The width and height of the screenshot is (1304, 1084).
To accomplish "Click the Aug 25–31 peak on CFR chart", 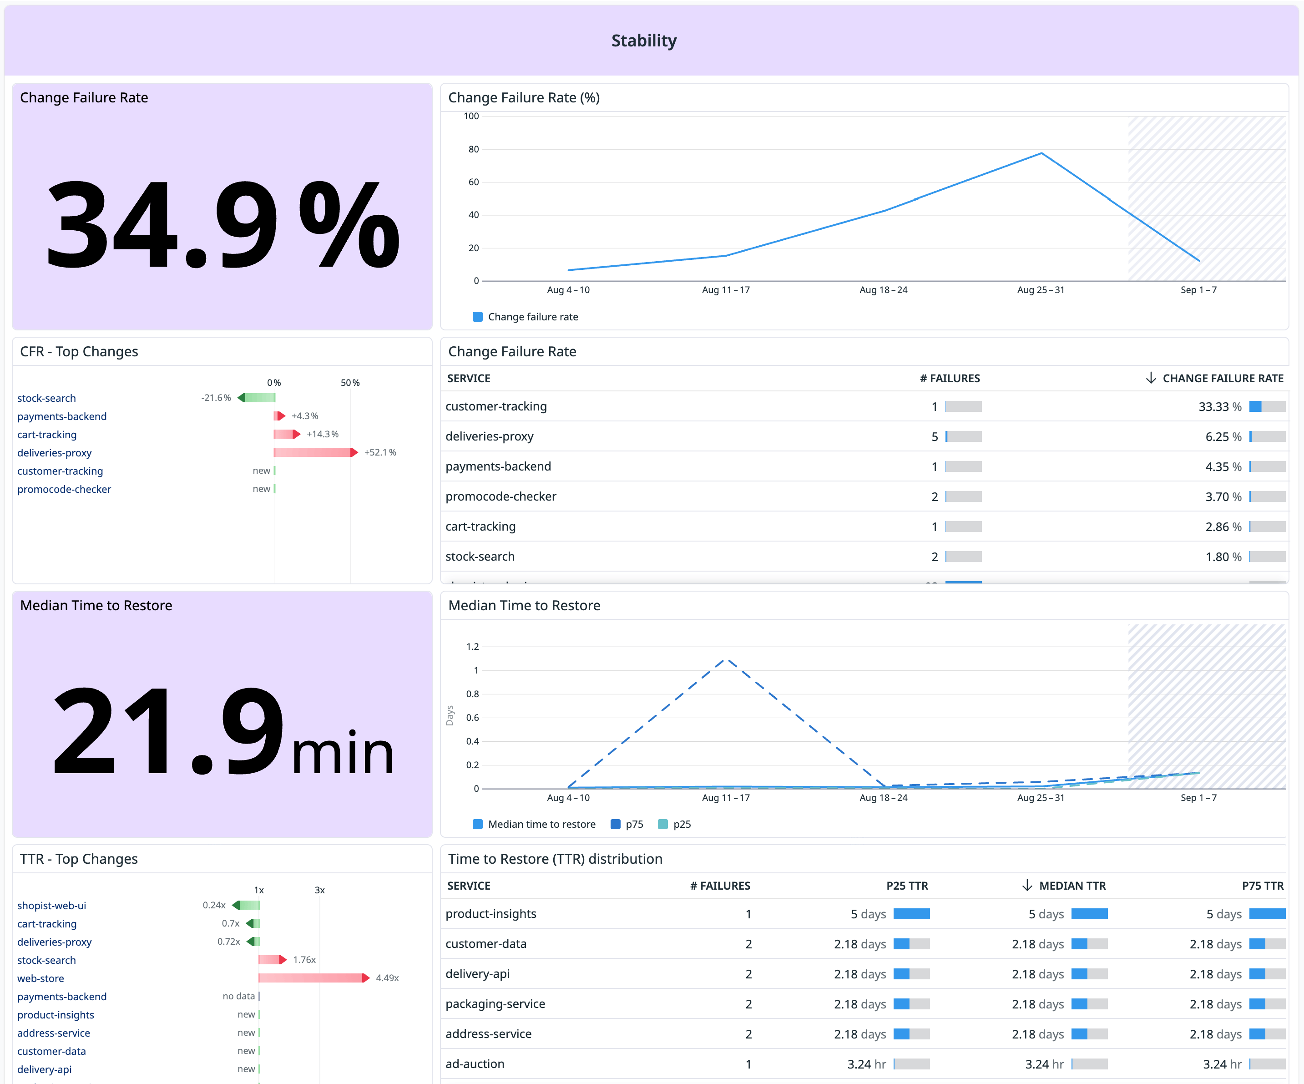I will pos(1041,153).
